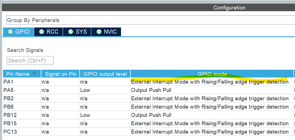295x140 pixels.
Task: Click the green check icon on RCC tab
Action: (x=42, y=32)
